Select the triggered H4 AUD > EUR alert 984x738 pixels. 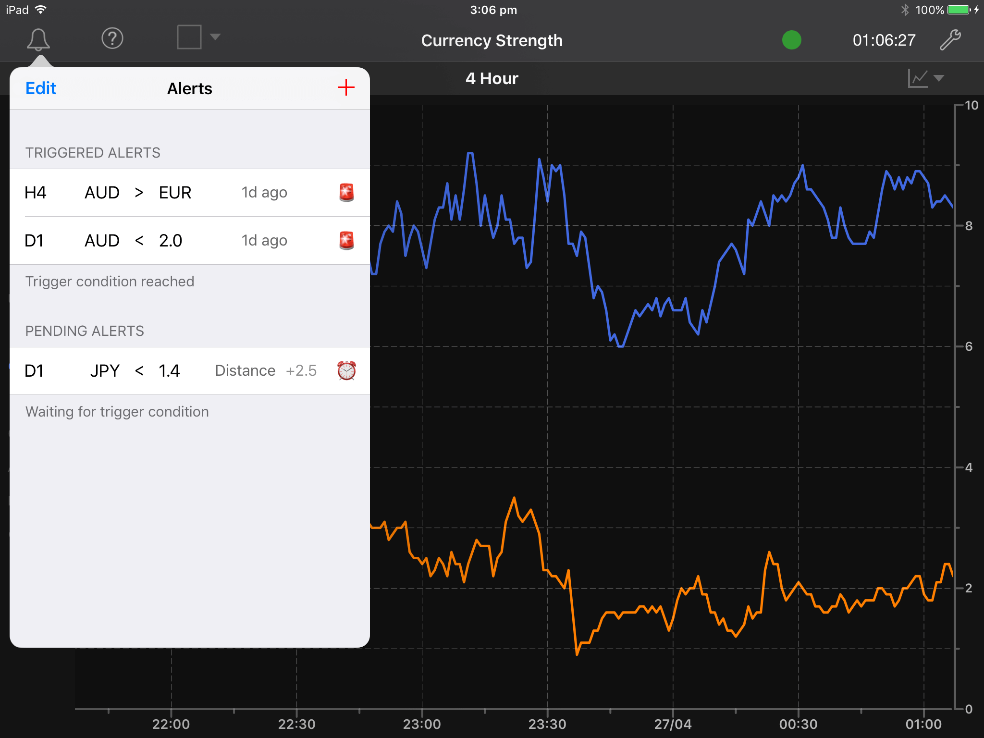pyautogui.click(x=168, y=192)
